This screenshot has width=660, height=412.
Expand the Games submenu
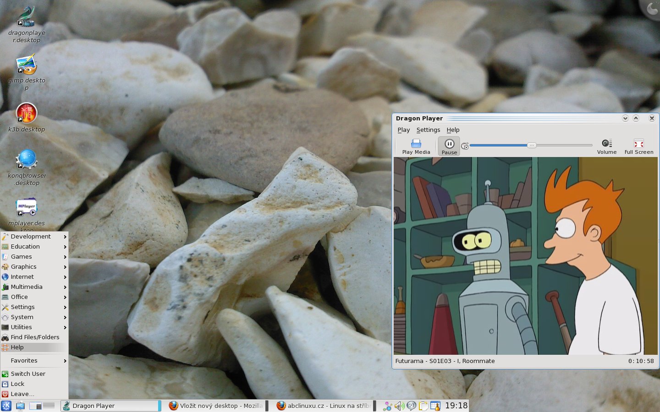[34, 257]
